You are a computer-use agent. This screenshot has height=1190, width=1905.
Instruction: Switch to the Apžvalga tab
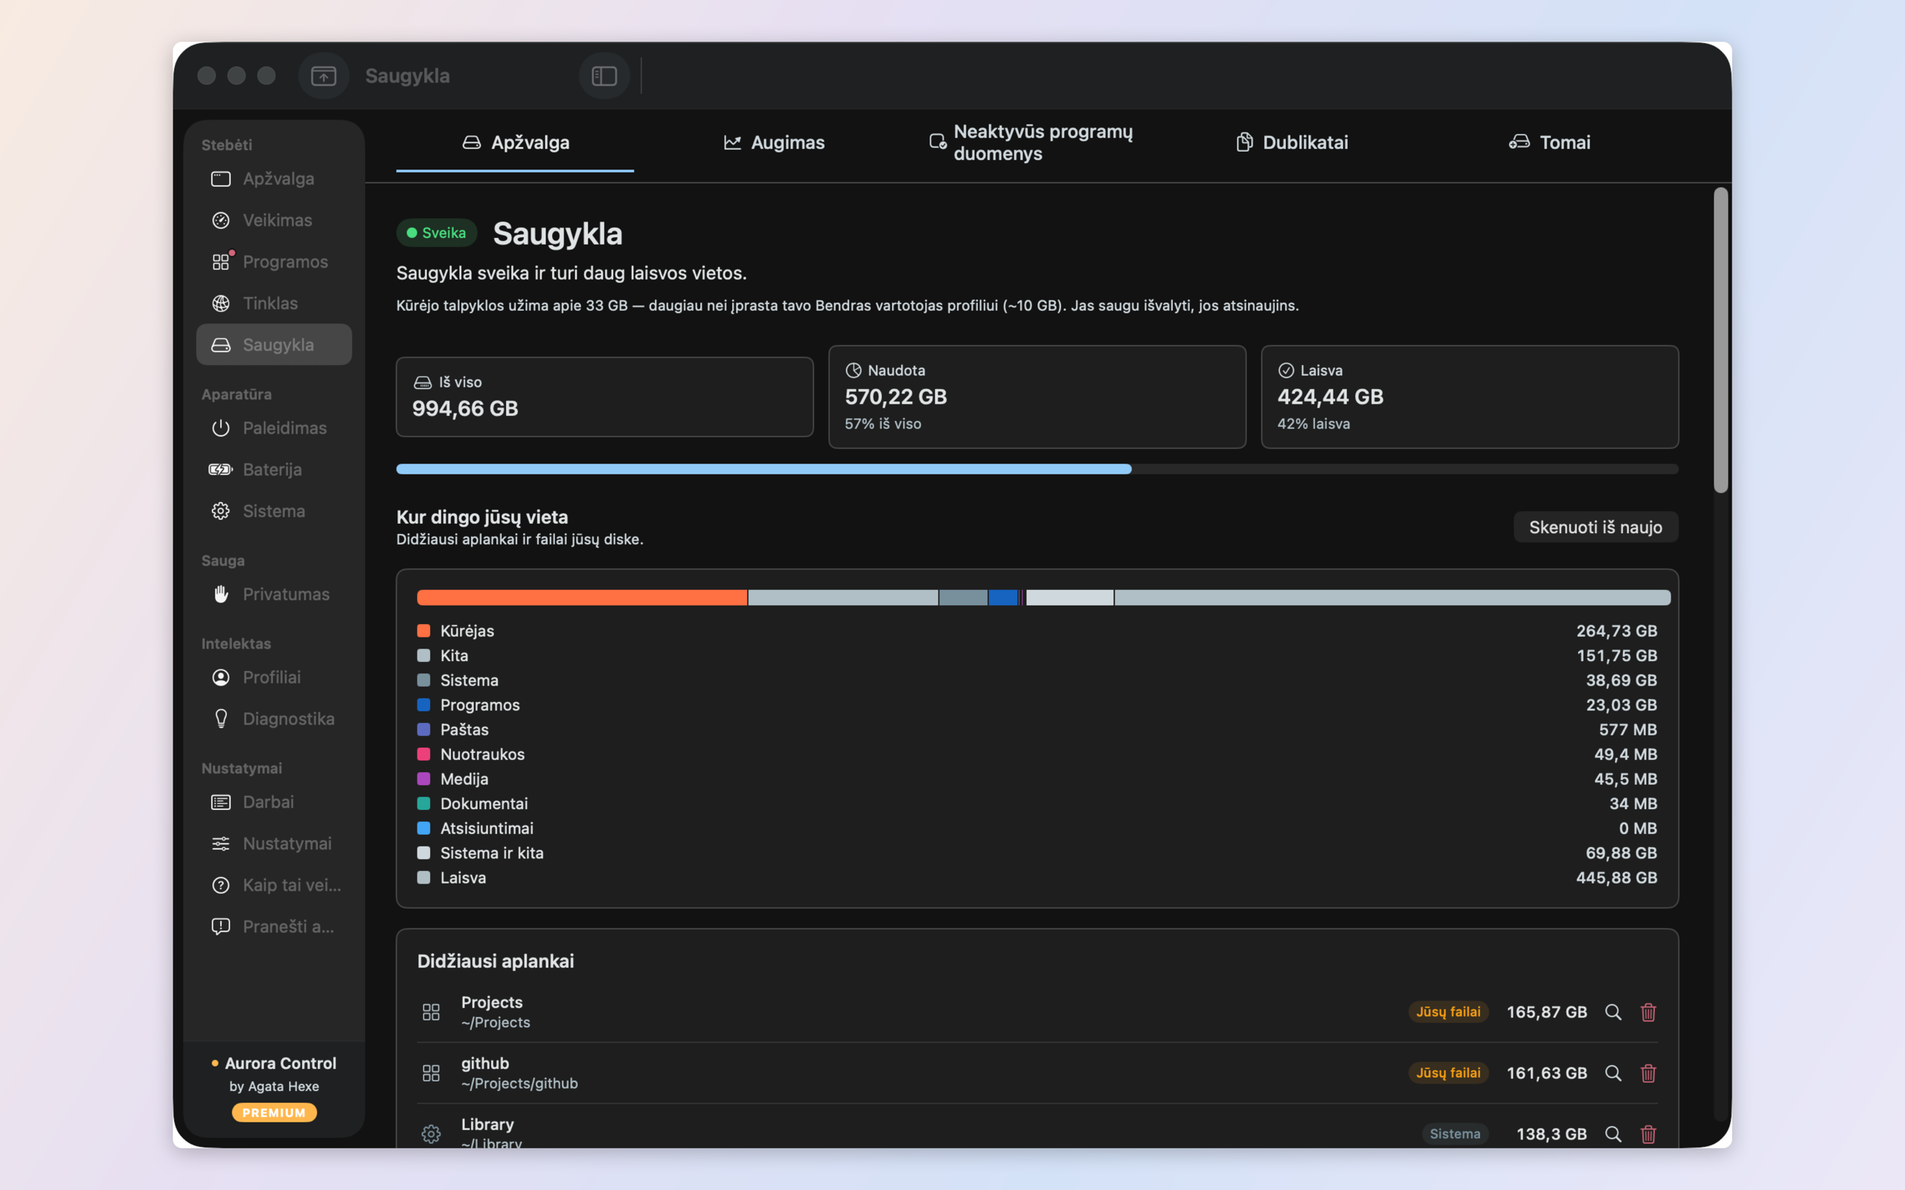pyautogui.click(x=515, y=143)
